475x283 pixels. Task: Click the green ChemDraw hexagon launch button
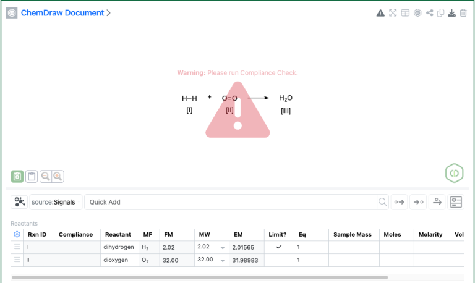point(454,173)
